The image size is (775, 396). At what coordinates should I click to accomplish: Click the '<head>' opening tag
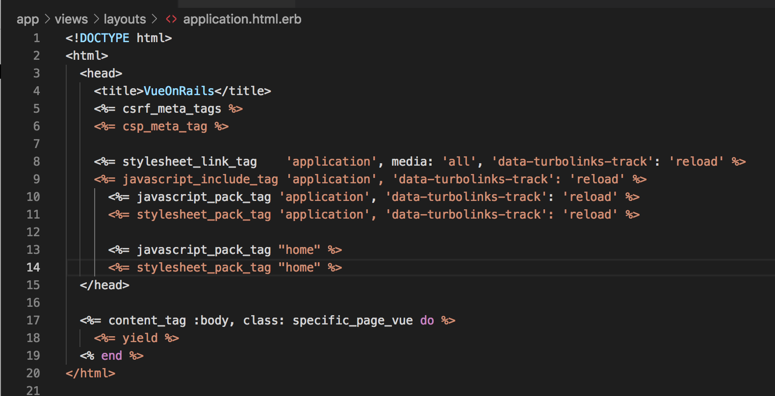(101, 74)
